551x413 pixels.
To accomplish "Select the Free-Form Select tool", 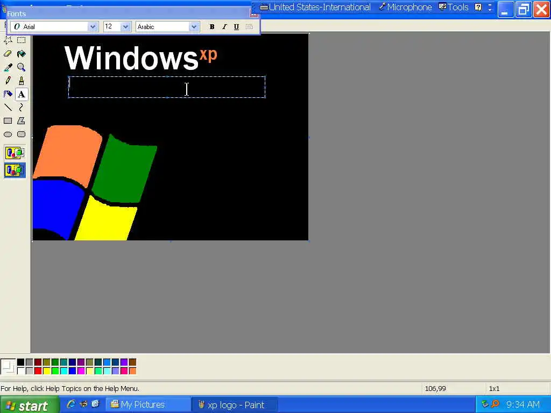I will 8,40.
